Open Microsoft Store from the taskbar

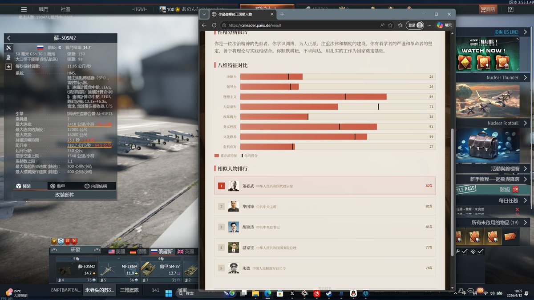coord(280,293)
